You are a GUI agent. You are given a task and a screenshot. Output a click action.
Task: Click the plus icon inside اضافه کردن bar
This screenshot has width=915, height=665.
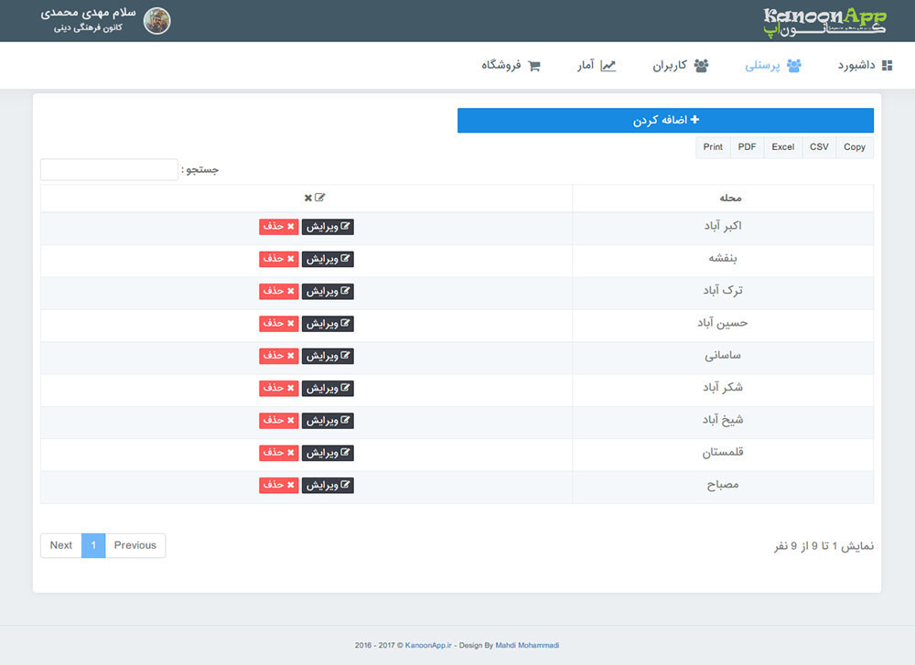coord(696,120)
